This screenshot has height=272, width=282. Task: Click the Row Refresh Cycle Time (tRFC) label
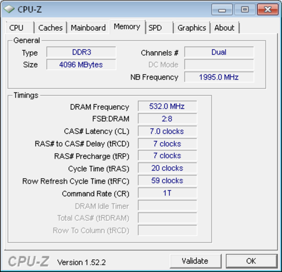(76, 181)
